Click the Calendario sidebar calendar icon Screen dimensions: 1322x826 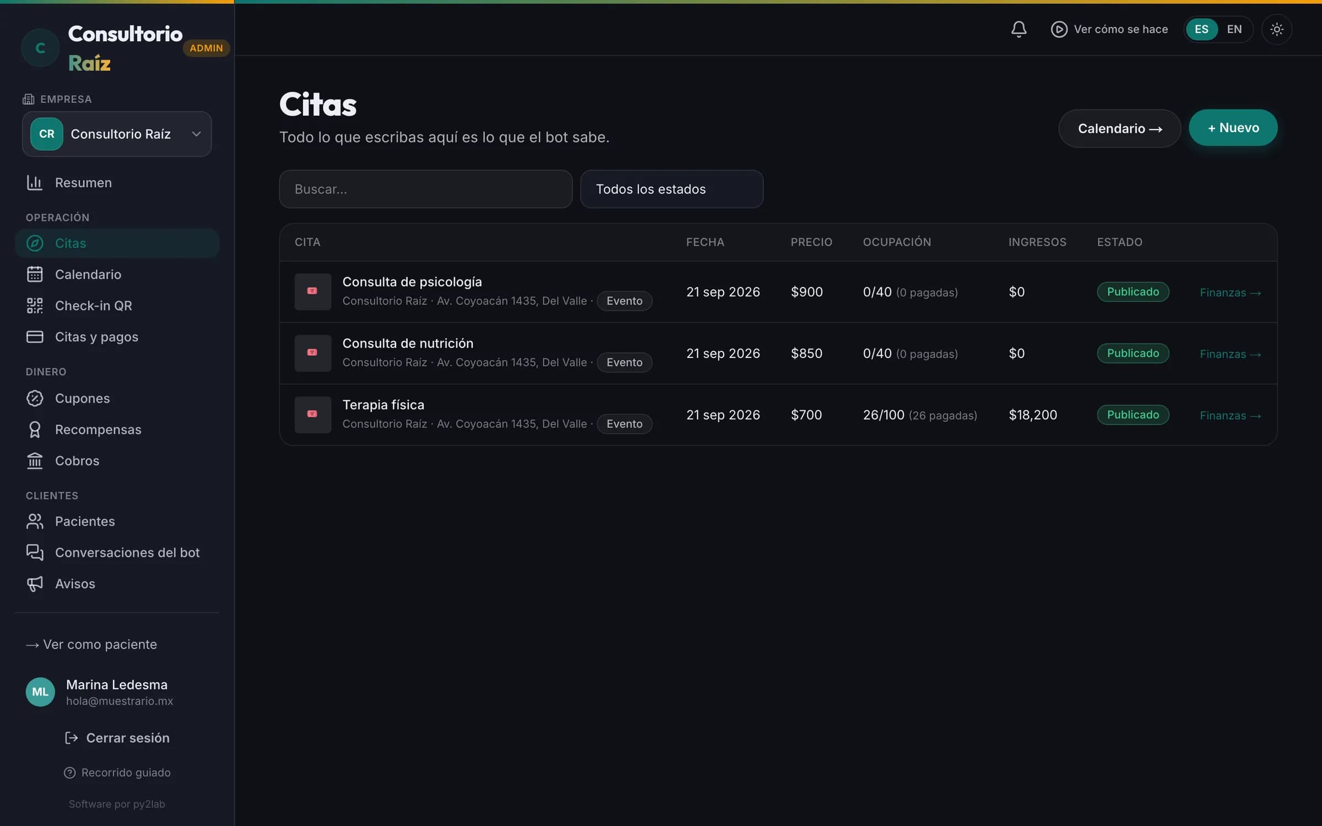[35, 274]
